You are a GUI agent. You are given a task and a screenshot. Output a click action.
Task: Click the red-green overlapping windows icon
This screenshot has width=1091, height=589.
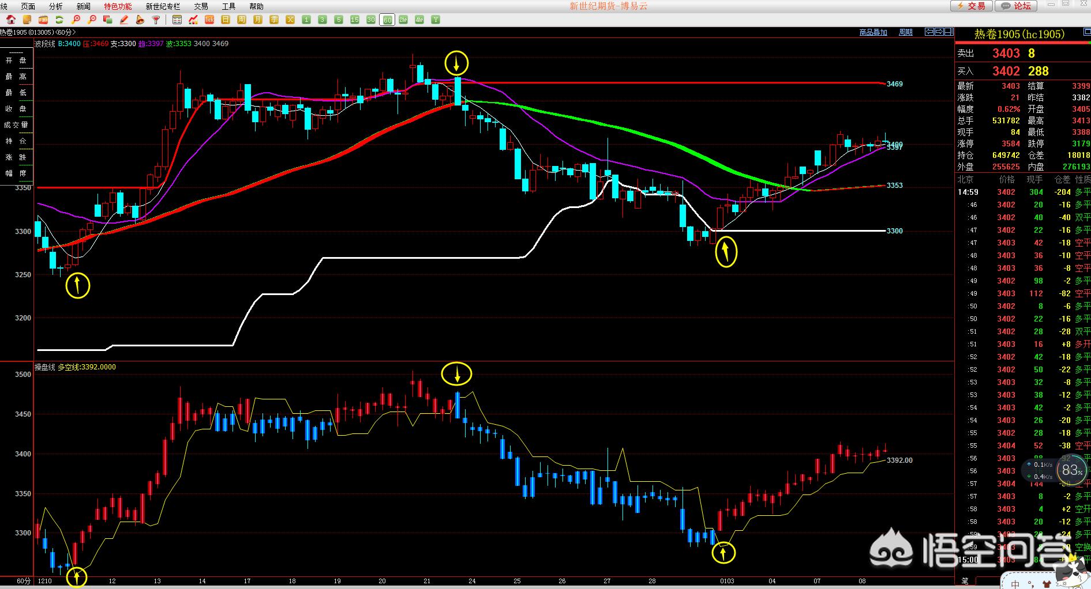coord(108,20)
